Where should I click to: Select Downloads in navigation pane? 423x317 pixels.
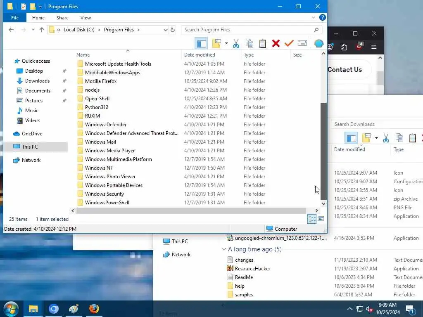click(37, 81)
